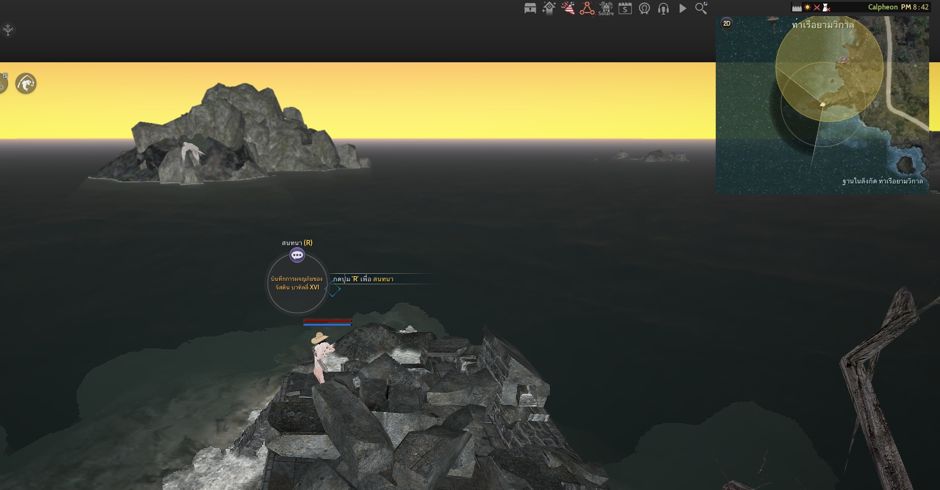Open the party popper event icon
Viewport: 940px width, 490px height.
pyautogui.click(x=568, y=8)
